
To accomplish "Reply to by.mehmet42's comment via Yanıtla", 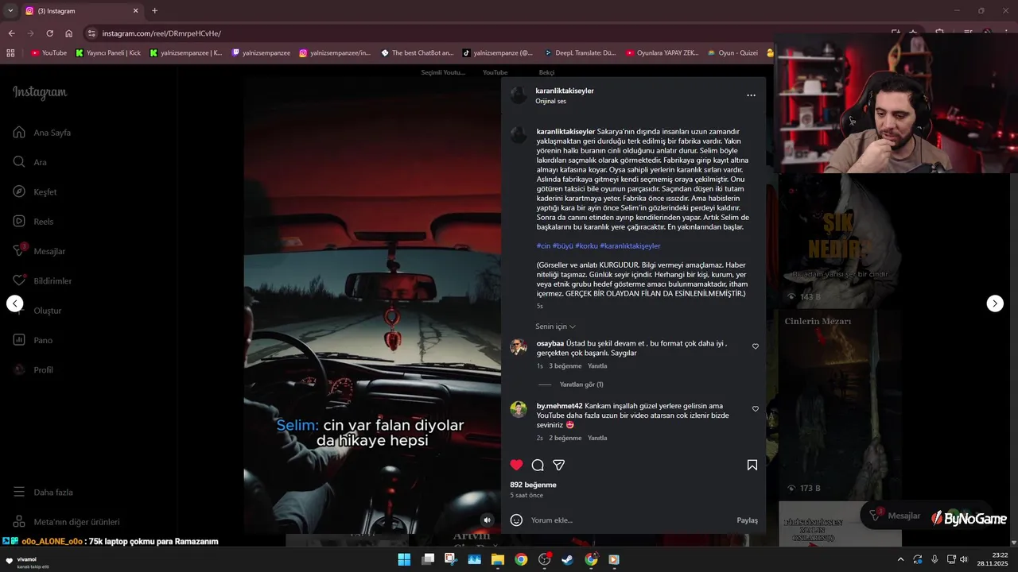I will coord(597,438).
